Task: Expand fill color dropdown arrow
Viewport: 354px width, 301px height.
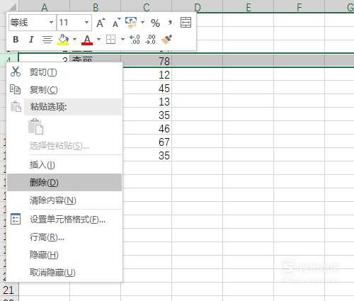Action: click(x=74, y=39)
